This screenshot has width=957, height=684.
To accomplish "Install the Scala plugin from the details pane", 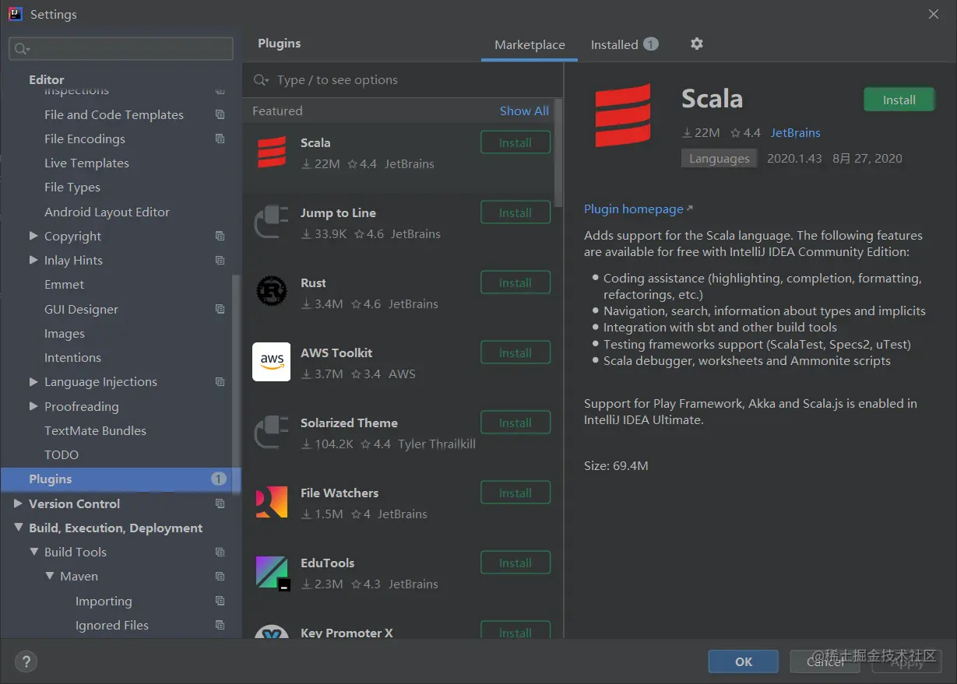I will point(899,100).
